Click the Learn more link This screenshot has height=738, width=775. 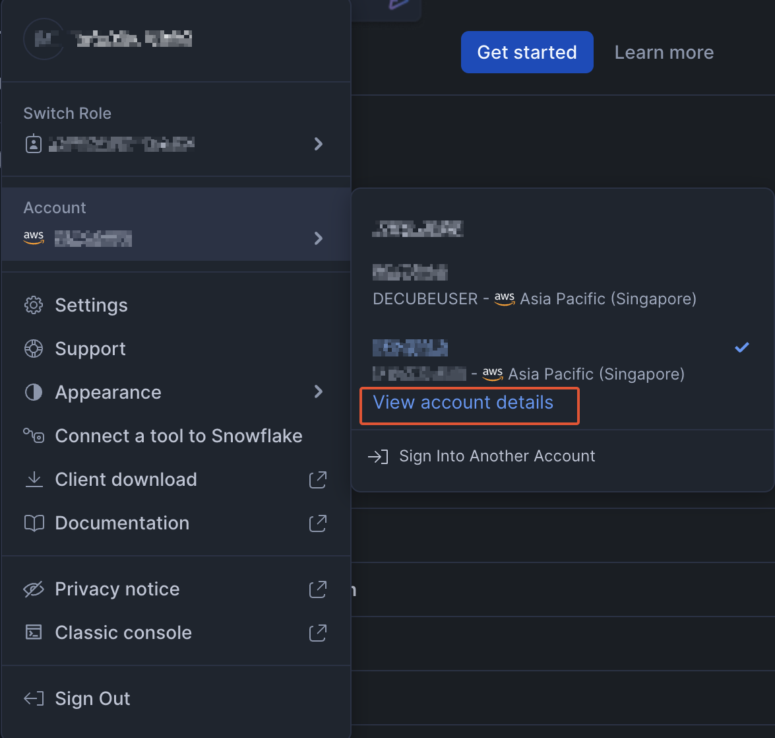(664, 52)
